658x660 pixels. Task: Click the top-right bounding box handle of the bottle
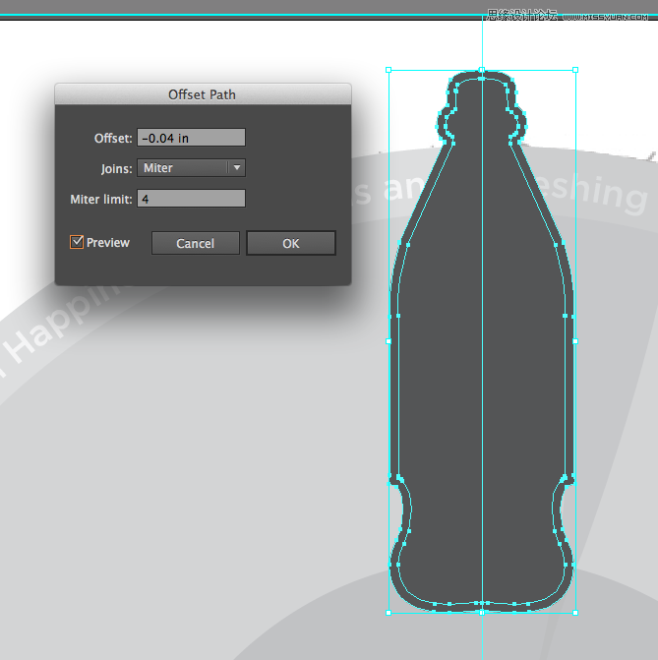tap(575, 70)
